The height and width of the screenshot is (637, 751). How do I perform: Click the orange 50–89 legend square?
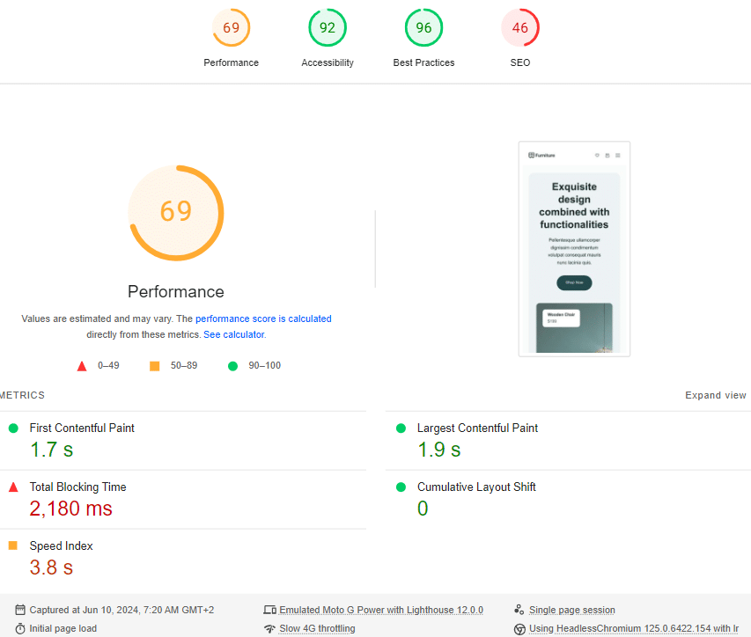point(154,365)
